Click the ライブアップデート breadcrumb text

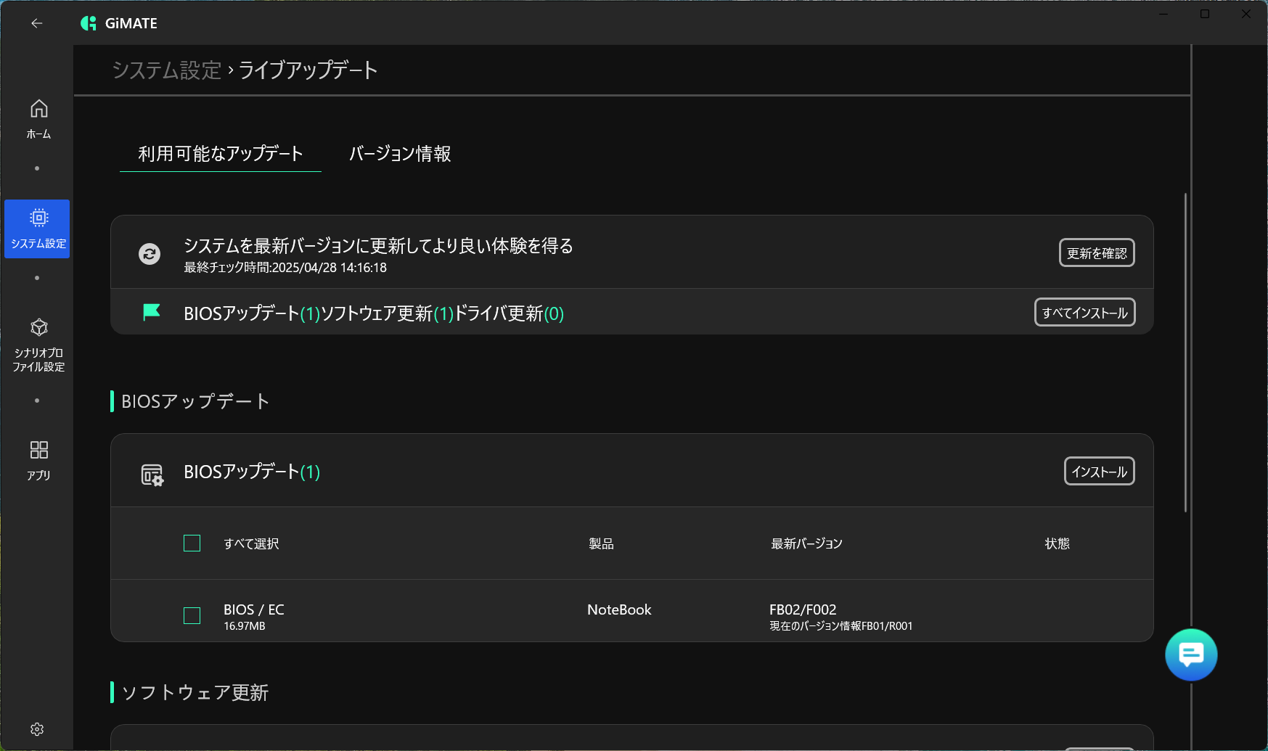308,70
